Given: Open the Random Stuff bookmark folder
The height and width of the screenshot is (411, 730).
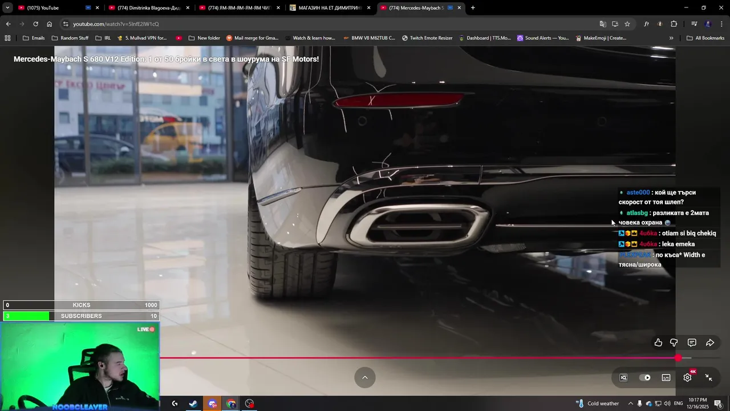Looking at the screenshot, I should (70, 38).
